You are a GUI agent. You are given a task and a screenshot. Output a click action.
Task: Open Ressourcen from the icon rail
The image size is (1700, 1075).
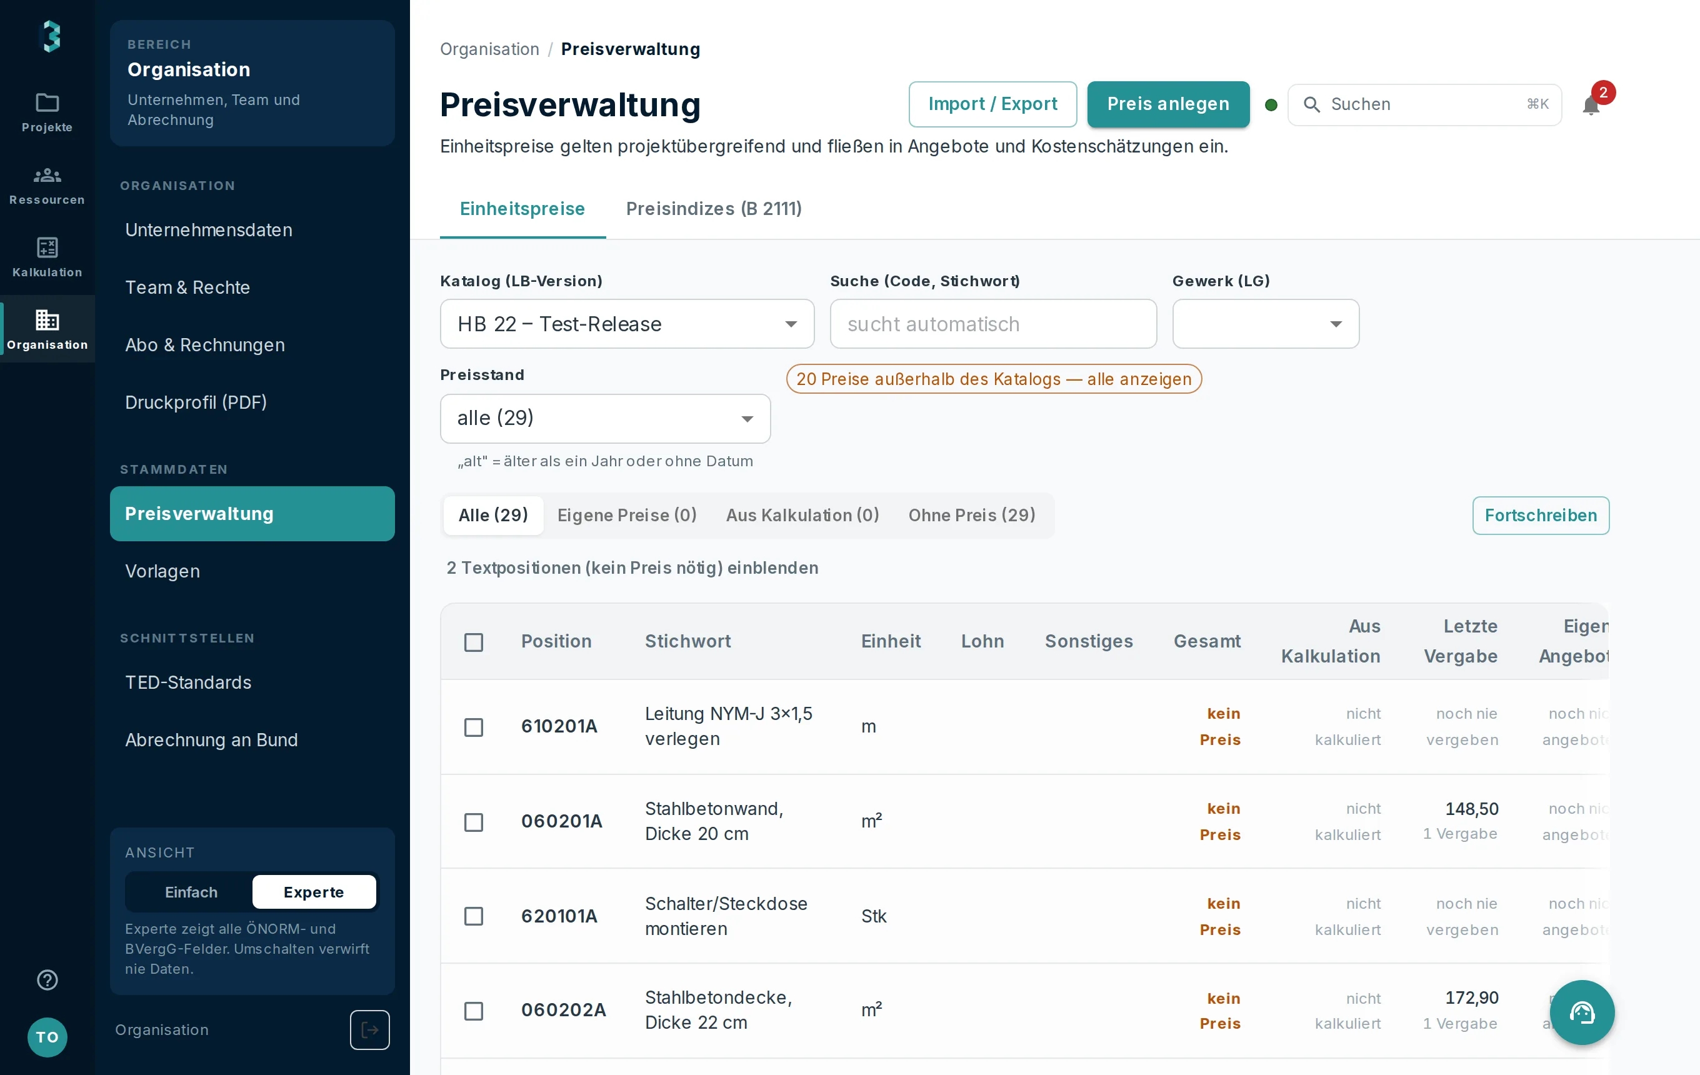click(47, 185)
